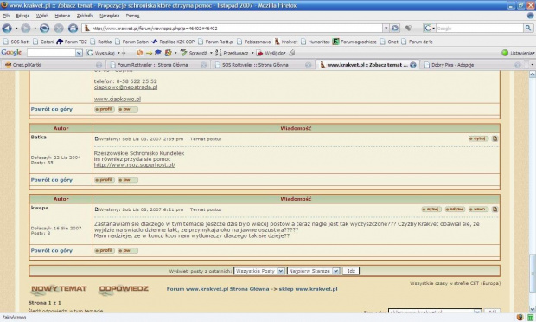Click the pw button under kwapa's post
Viewport: 536px width, 322px height.
[x=128, y=250]
